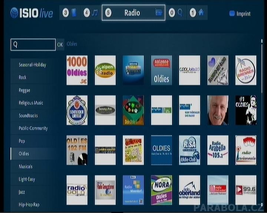Select the Radio Frankenmeile station
Image resolution: width=267 pixels, height=213 pixels.
click(x=246, y=150)
